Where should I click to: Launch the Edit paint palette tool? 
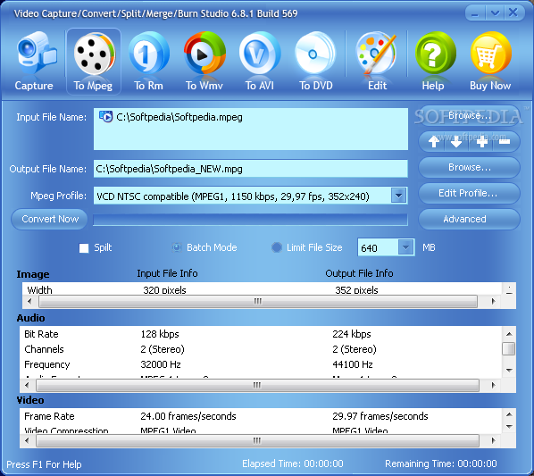coord(377,62)
